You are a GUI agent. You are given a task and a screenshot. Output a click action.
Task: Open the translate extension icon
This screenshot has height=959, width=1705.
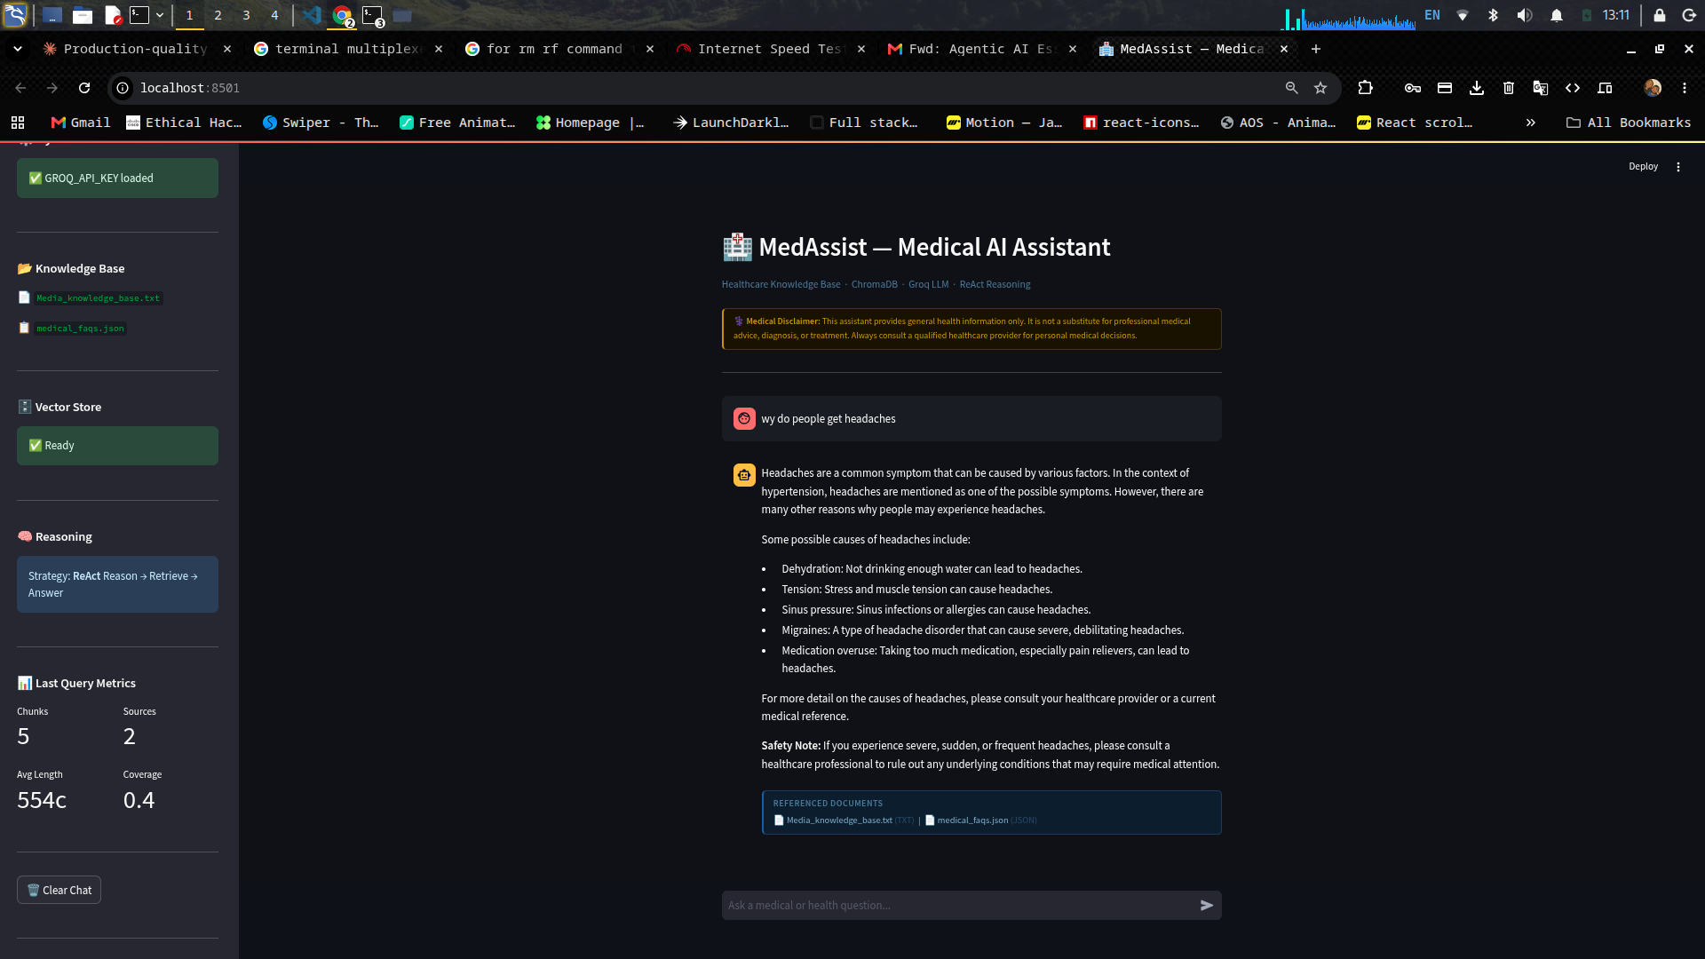click(1540, 88)
